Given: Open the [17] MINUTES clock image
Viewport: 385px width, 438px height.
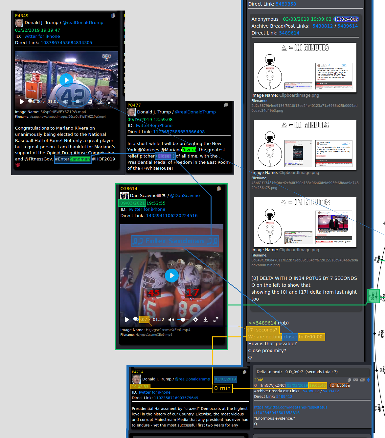Looking at the screenshot, I should [305, 222].
